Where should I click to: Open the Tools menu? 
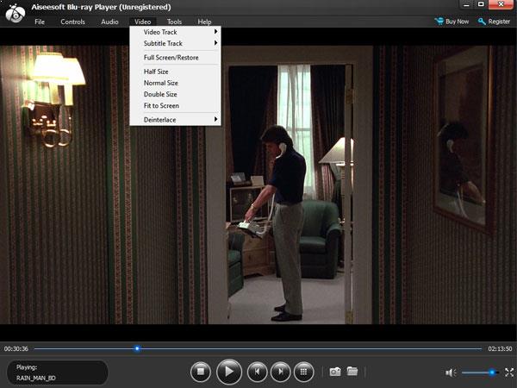click(174, 22)
